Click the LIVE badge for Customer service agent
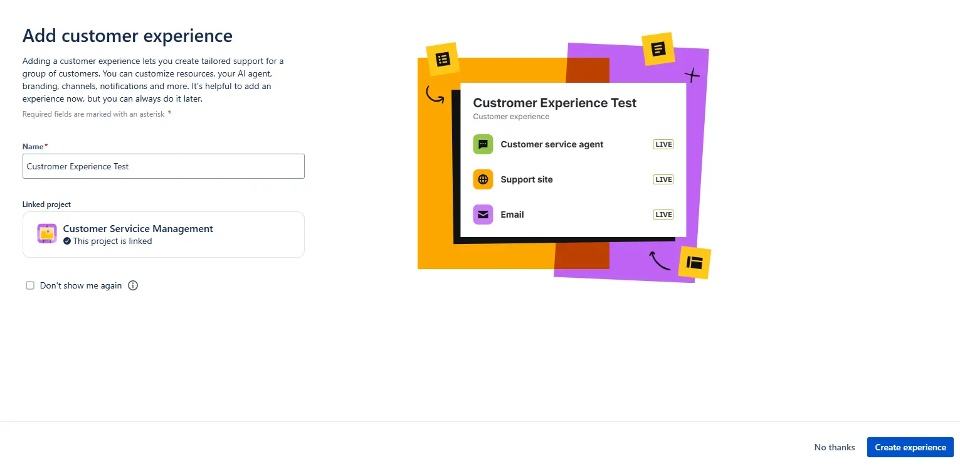960x466 pixels. (663, 144)
